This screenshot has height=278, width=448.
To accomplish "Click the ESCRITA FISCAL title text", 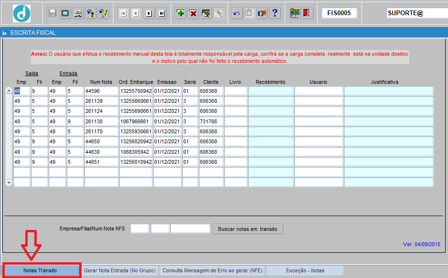I will tap(33, 33).
